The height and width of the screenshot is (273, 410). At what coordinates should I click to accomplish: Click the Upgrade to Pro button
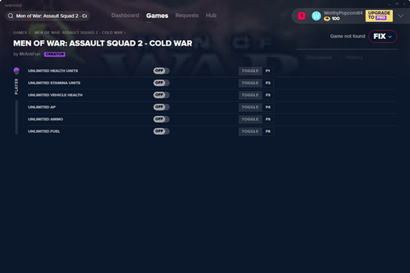(379, 16)
